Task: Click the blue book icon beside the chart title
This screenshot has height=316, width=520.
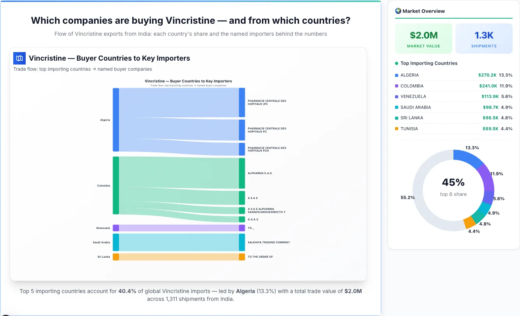Action: coord(19,58)
